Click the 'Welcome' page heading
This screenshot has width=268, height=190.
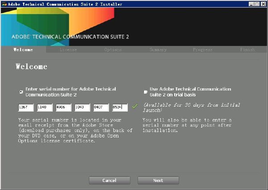tap(31, 66)
